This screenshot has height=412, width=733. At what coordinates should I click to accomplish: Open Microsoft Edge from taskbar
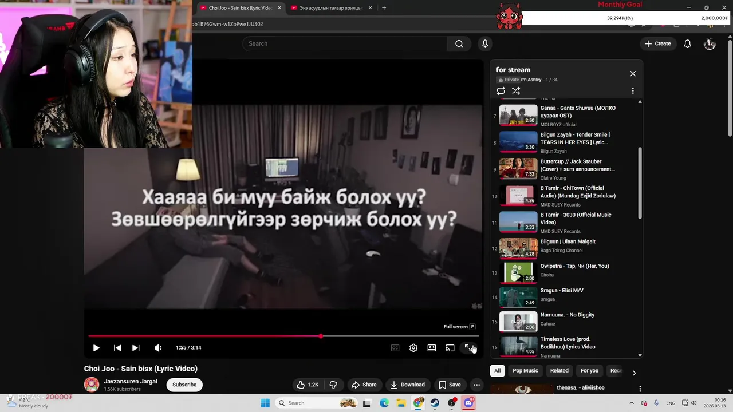[384, 403]
